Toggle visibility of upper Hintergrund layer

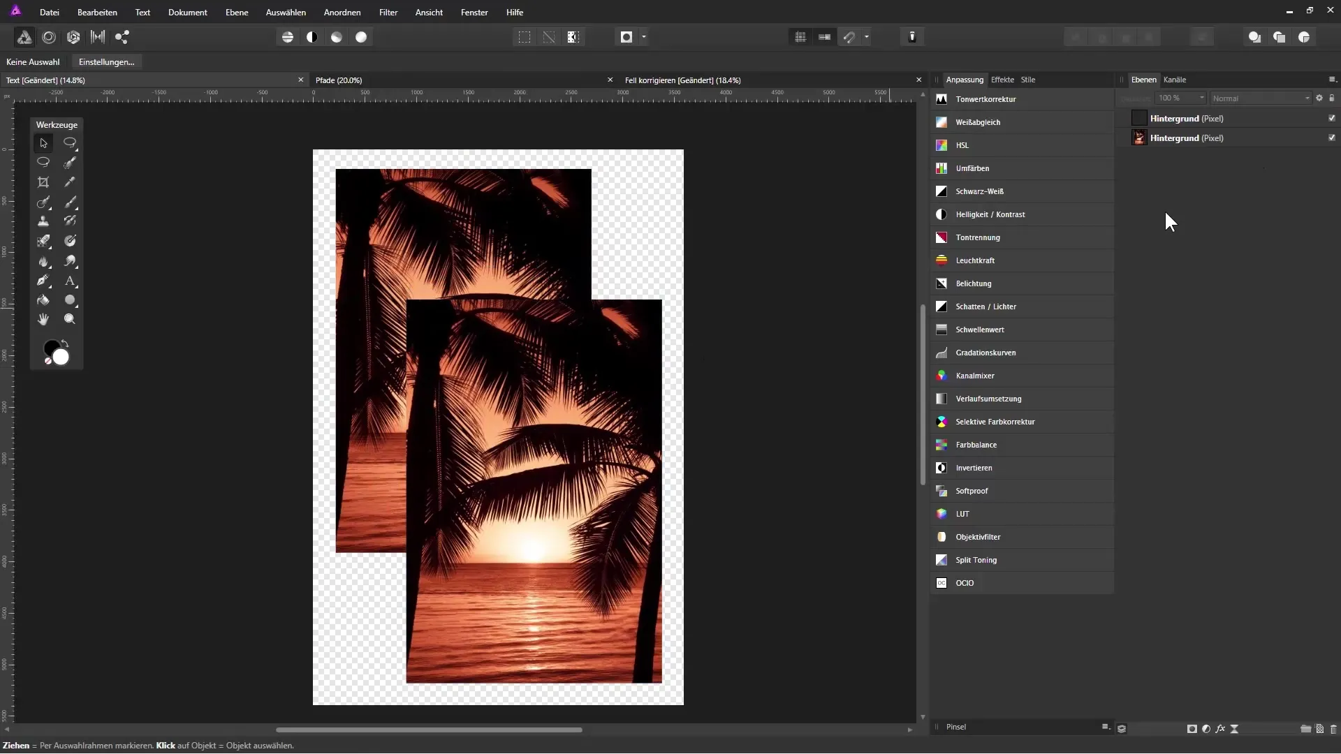point(1332,118)
